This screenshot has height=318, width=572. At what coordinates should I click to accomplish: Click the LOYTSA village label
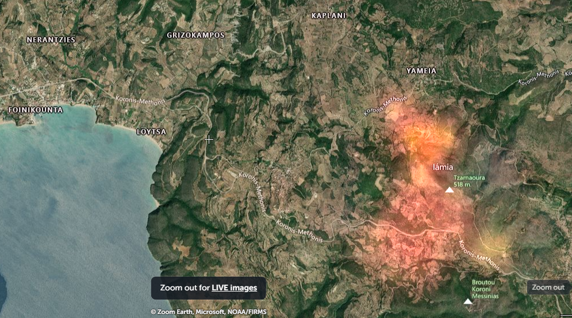pos(151,132)
